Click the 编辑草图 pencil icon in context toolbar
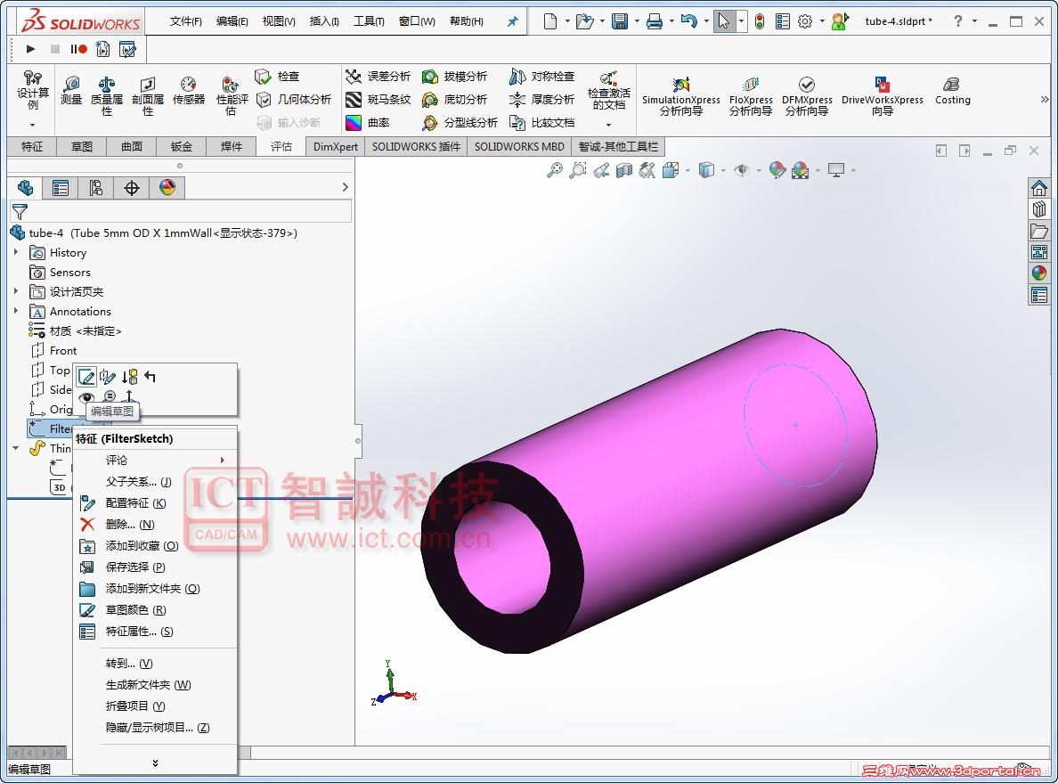 87,377
